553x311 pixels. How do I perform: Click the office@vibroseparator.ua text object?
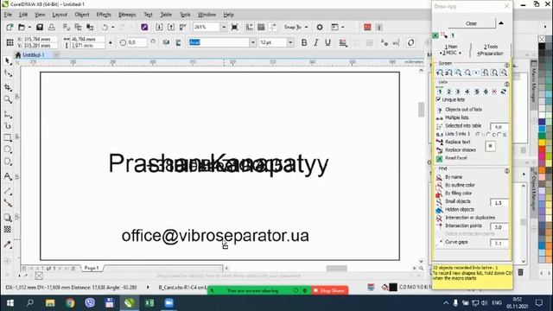215,236
